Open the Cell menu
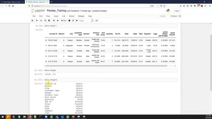Viewport: 212px width, 119px height. [x=64, y=16]
